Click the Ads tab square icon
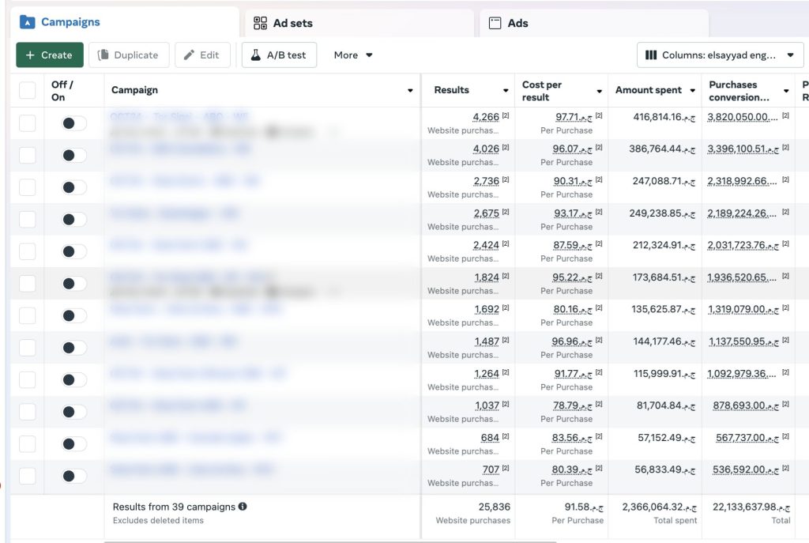Viewport: 809px width, 543px height. [495, 23]
